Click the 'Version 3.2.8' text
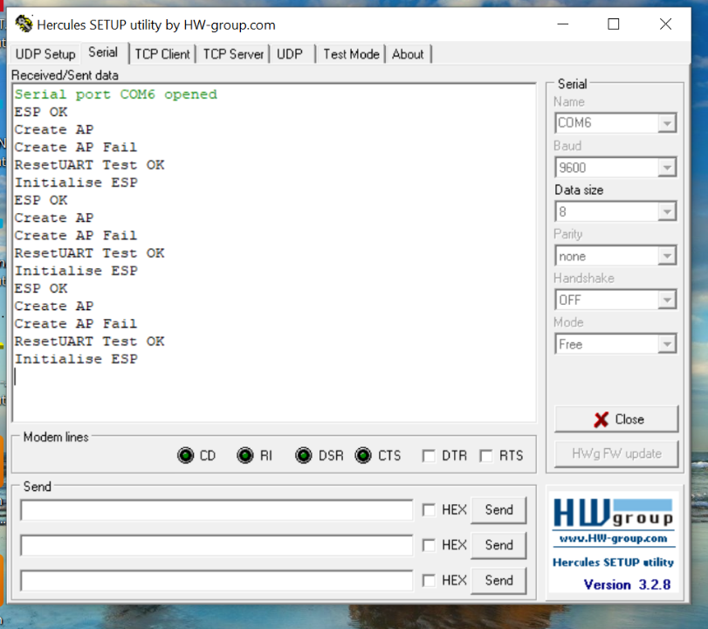Image resolution: width=708 pixels, height=629 pixels. (x=627, y=584)
